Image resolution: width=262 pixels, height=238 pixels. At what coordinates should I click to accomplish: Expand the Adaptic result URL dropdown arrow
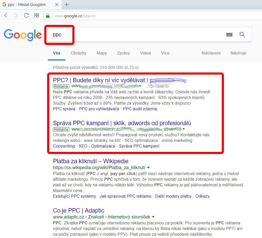pyautogui.click(x=153, y=217)
